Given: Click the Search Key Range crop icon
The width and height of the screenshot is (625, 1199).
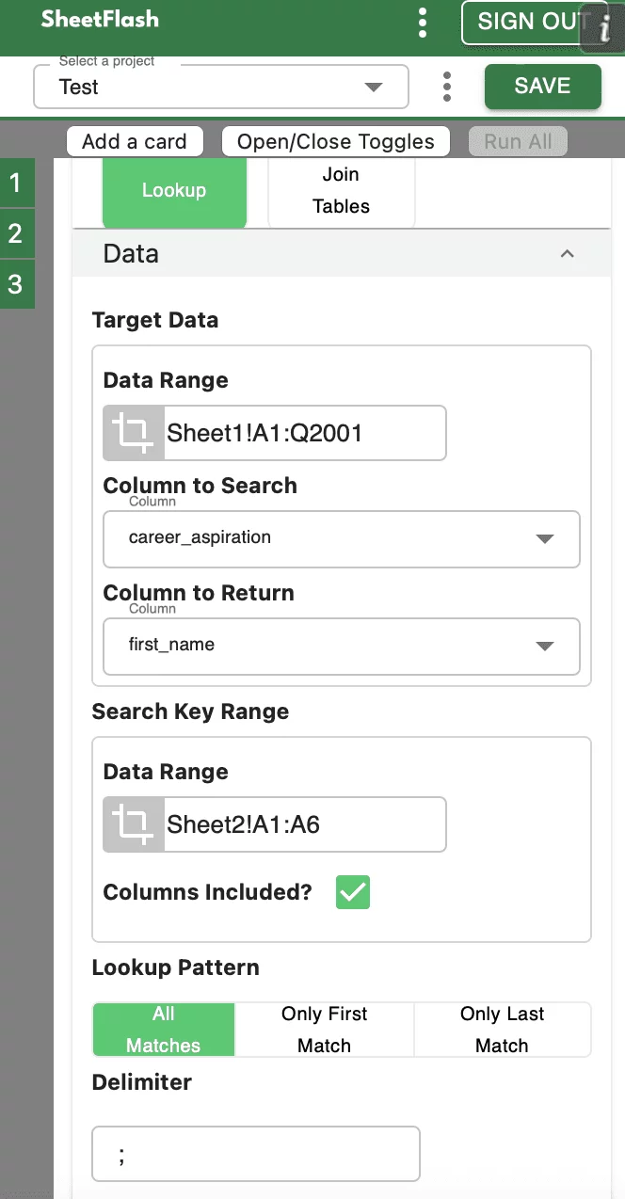Looking at the screenshot, I should pyautogui.click(x=134, y=824).
